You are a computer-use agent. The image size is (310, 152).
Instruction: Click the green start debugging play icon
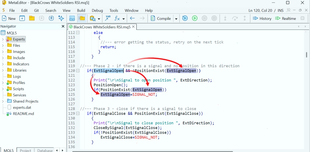[195, 18]
